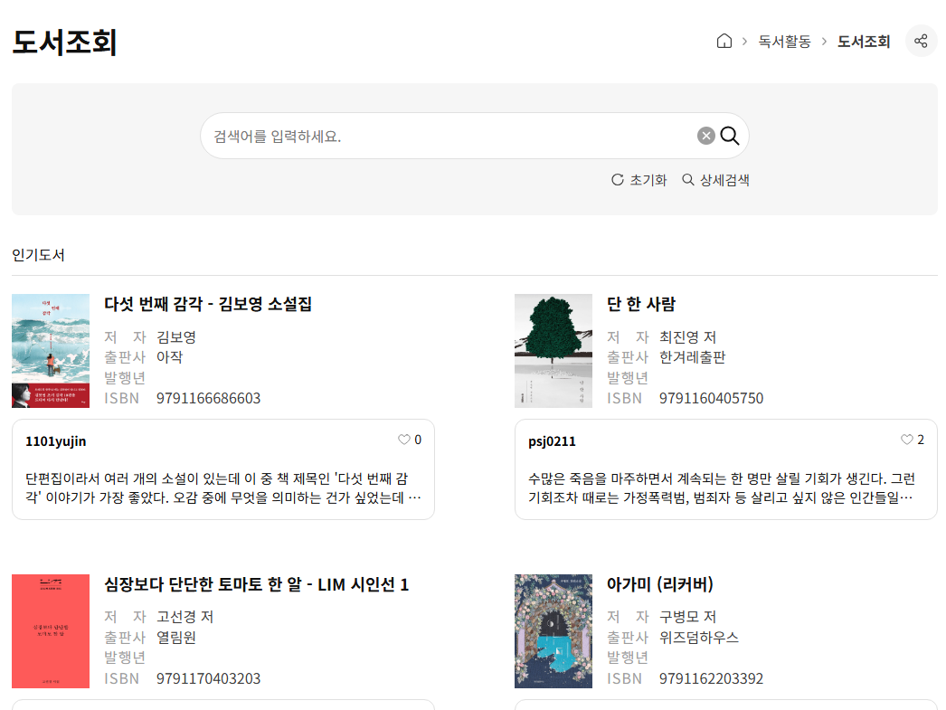Select author 김보영
Viewport: 946px width, 710px height.
point(176,336)
